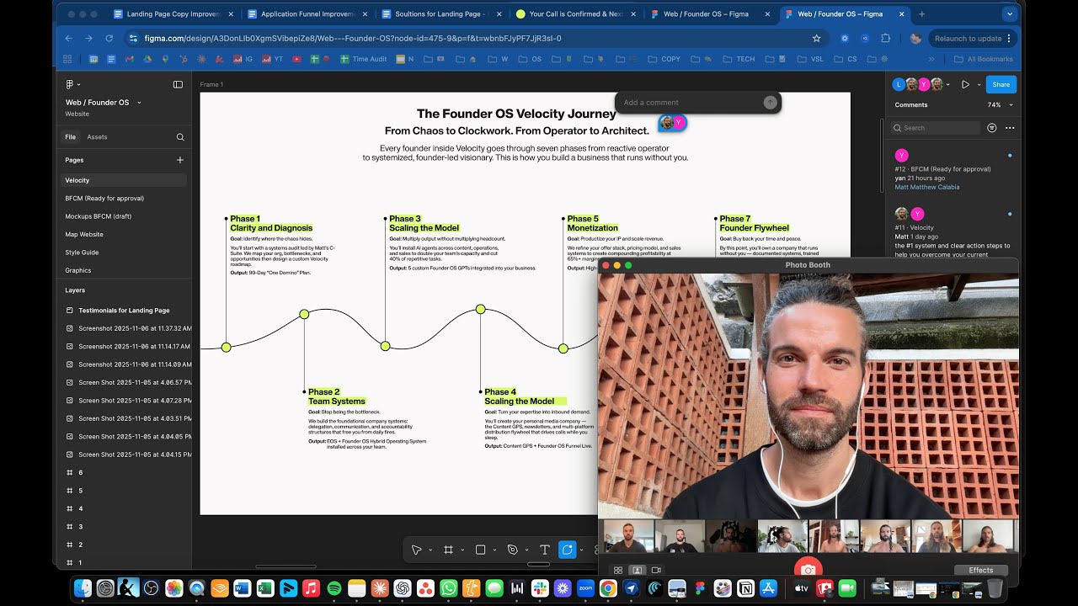Screen dimensions: 1078x606
Task: Bookmark this page with star icon
Action: point(816,38)
